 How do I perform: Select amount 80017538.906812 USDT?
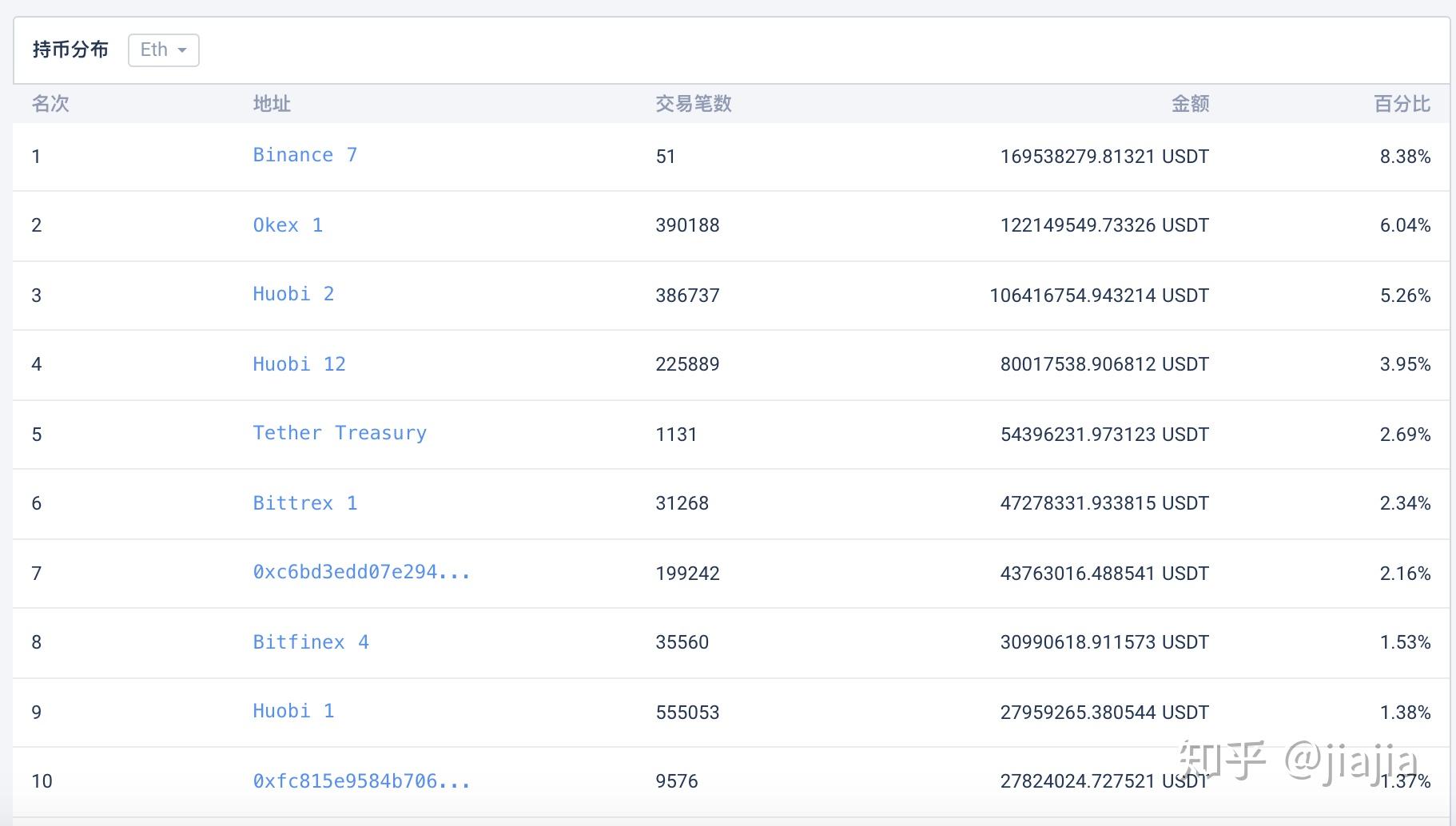tap(1104, 364)
